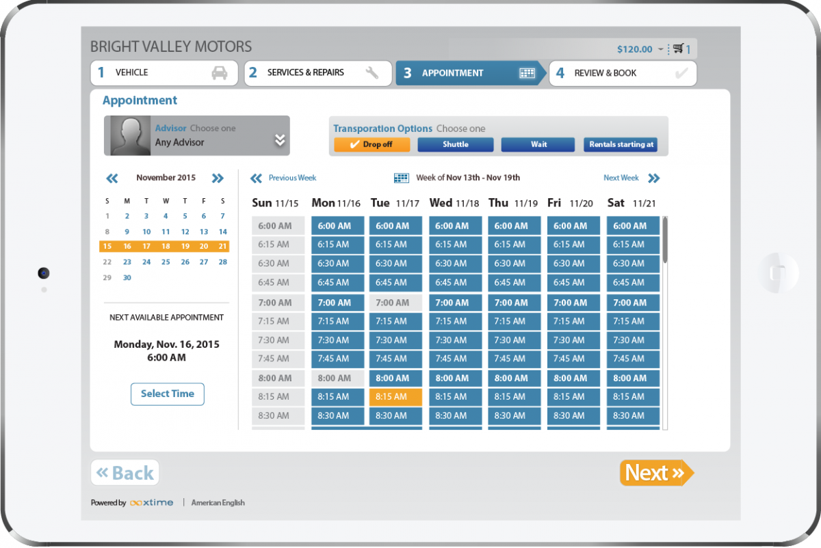Go to previous month with double-arrow
This screenshot has height=548, width=821.
coord(112,178)
